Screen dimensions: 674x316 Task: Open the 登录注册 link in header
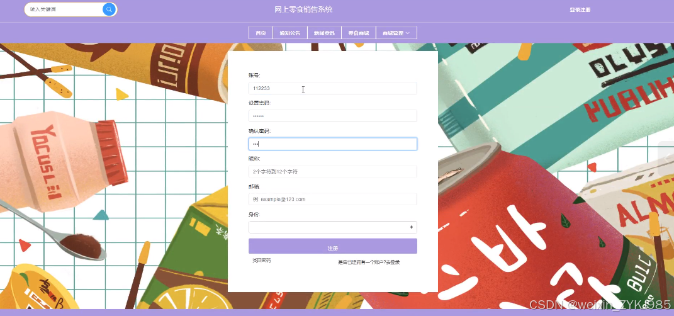[x=580, y=10]
